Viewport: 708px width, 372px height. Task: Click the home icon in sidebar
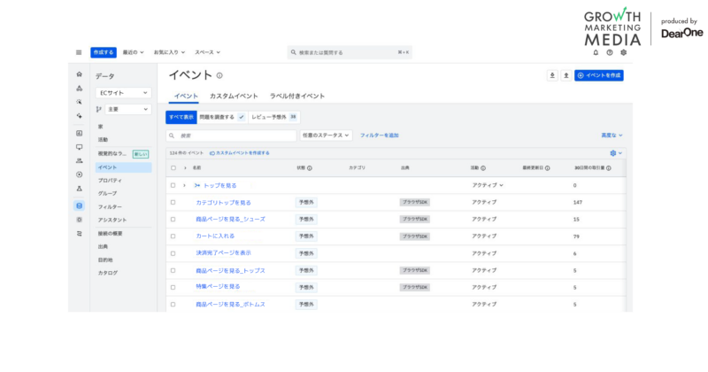80,75
